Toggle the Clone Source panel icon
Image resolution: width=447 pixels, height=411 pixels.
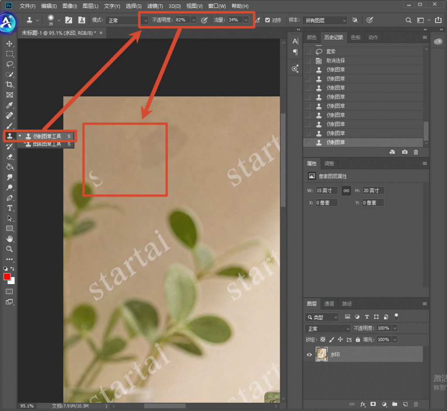pyautogui.click(x=82, y=20)
